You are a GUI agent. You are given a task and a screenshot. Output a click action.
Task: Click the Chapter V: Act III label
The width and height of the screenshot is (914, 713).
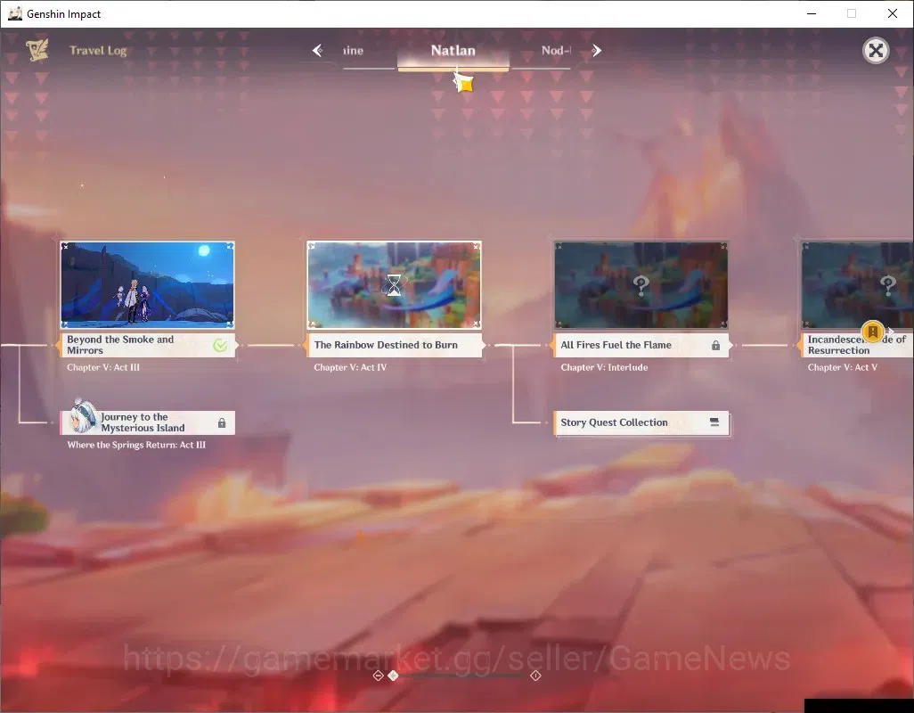[103, 367]
